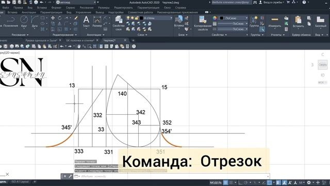The width and height of the screenshot is (330, 186).
Task: Switch to the Управление ribbon tab
Action: tap(83, 12)
